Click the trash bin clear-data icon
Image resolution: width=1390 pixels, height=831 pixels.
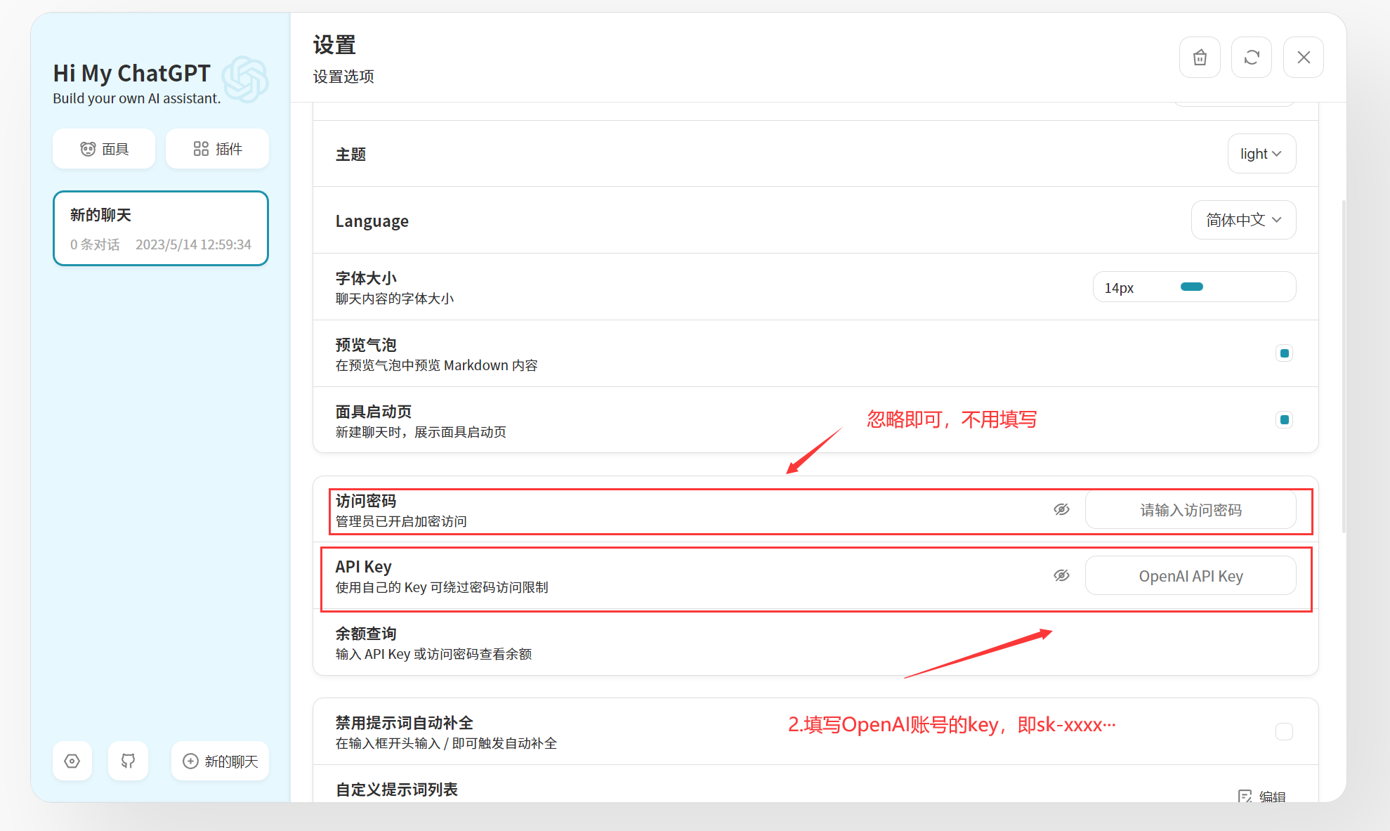point(1200,58)
